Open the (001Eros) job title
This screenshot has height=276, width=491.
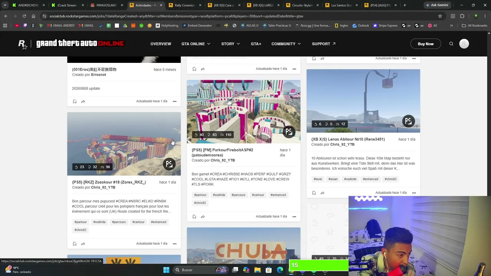94,69
